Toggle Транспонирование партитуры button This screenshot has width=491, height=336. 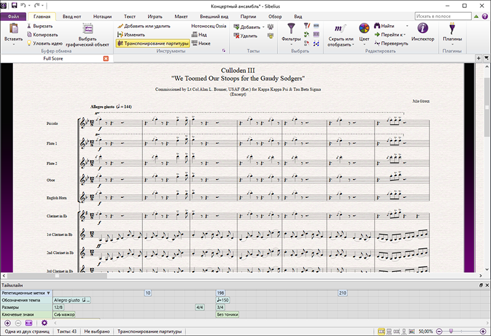point(153,43)
